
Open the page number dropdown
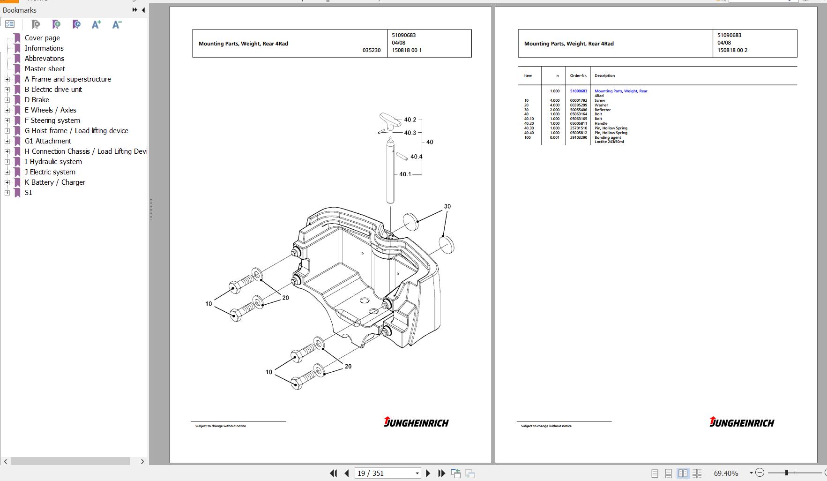pyautogui.click(x=417, y=473)
